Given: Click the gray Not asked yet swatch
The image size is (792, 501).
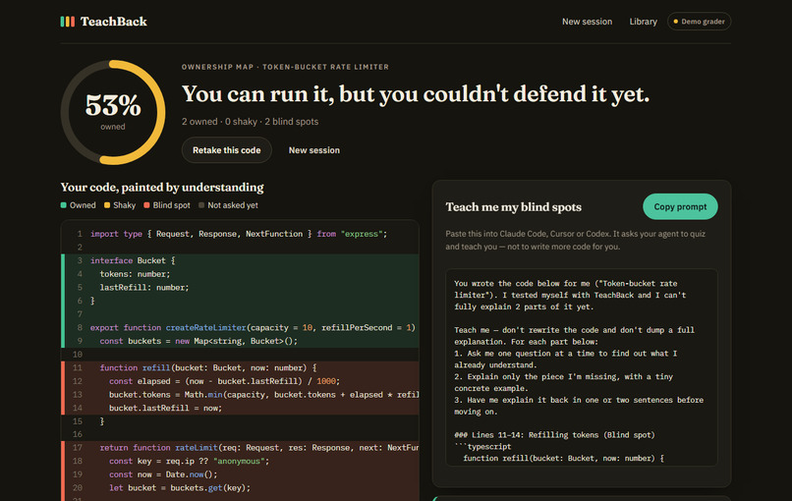Looking at the screenshot, I should point(201,205).
